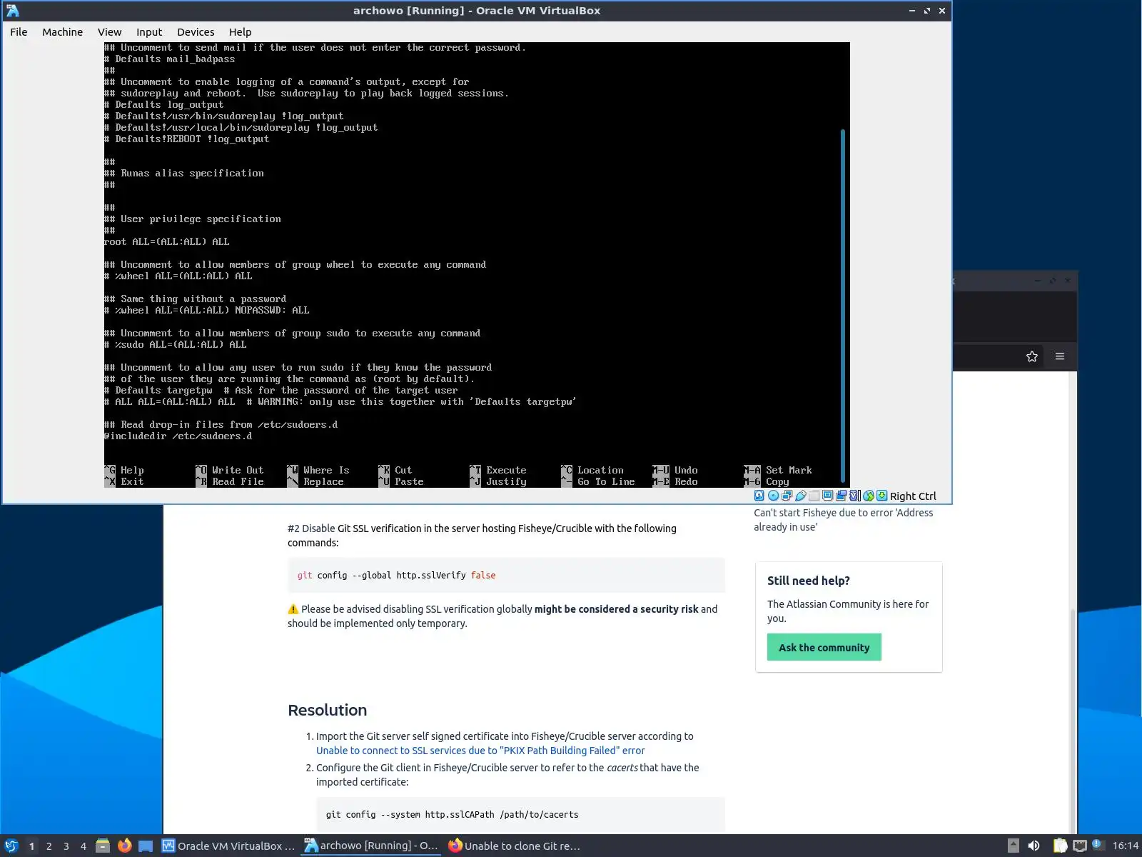
Task: Click the display settings indicator in VirtualBox status bar
Action: coord(828,496)
